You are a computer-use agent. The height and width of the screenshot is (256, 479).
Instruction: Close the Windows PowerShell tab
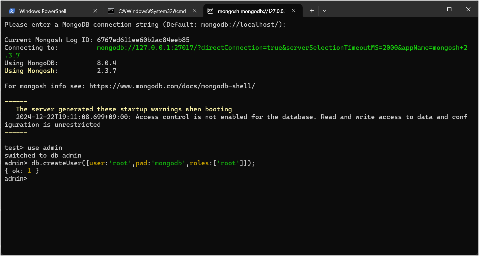pos(95,11)
